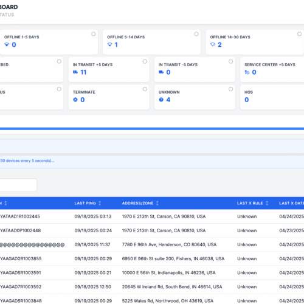Viewport: 304px width, 304px height.
Task: Click the count 4 in Unknown card
Action: pos(168,100)
